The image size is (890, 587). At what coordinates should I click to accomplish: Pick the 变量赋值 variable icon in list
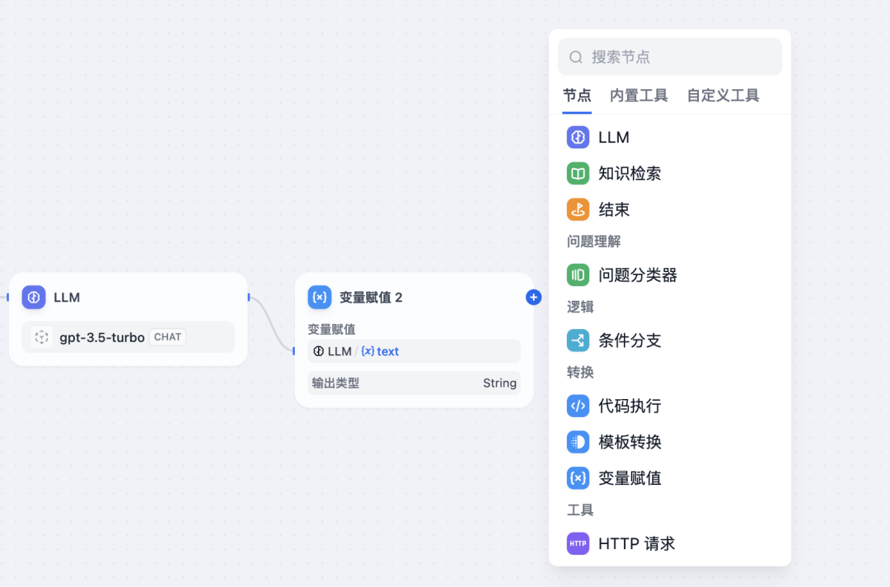[578, 478]
